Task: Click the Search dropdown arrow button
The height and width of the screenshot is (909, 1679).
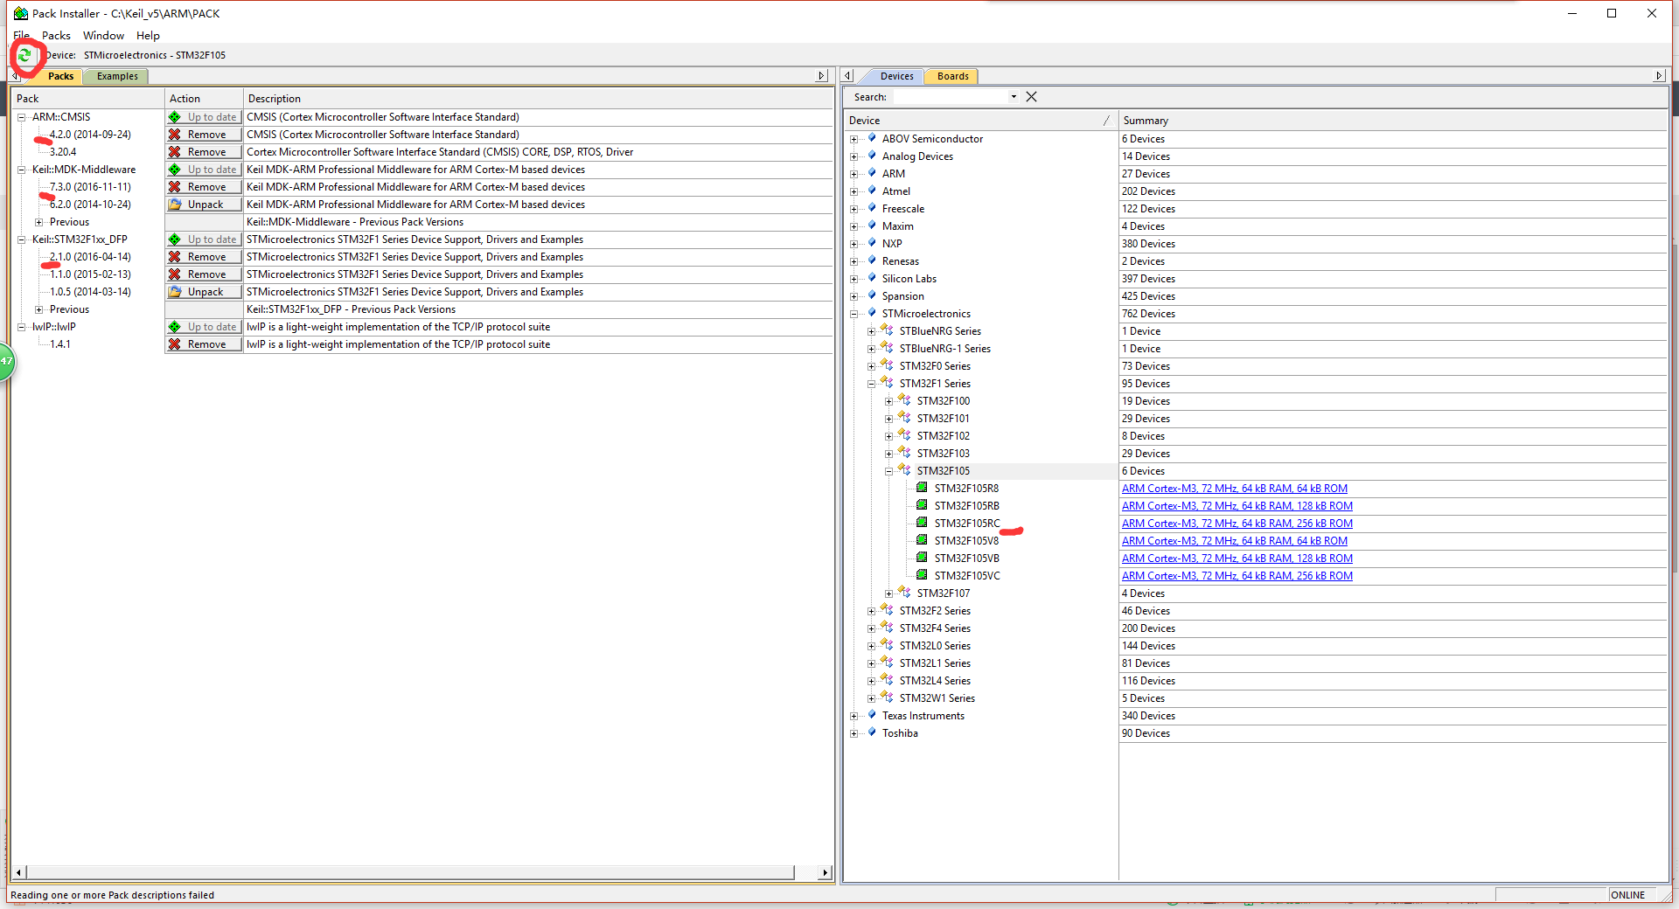Action: coord(1013,97)
